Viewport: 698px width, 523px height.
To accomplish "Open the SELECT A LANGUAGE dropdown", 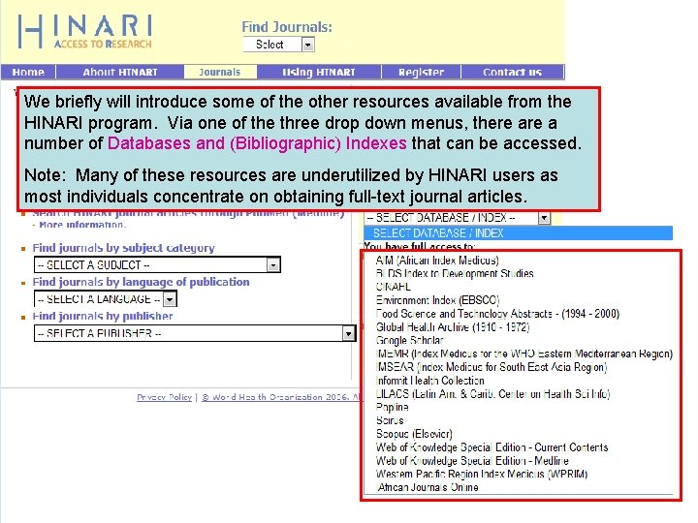I will tap(106, 299).
